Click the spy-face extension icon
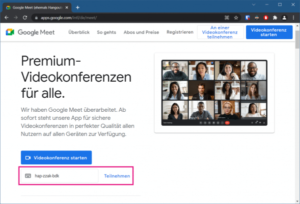The width and height of the screenshot is (300, 204). (256, 18)
